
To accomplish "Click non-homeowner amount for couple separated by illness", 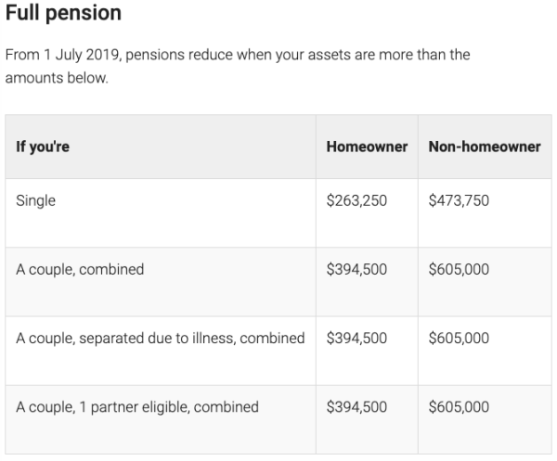I will tap(459, 339).
